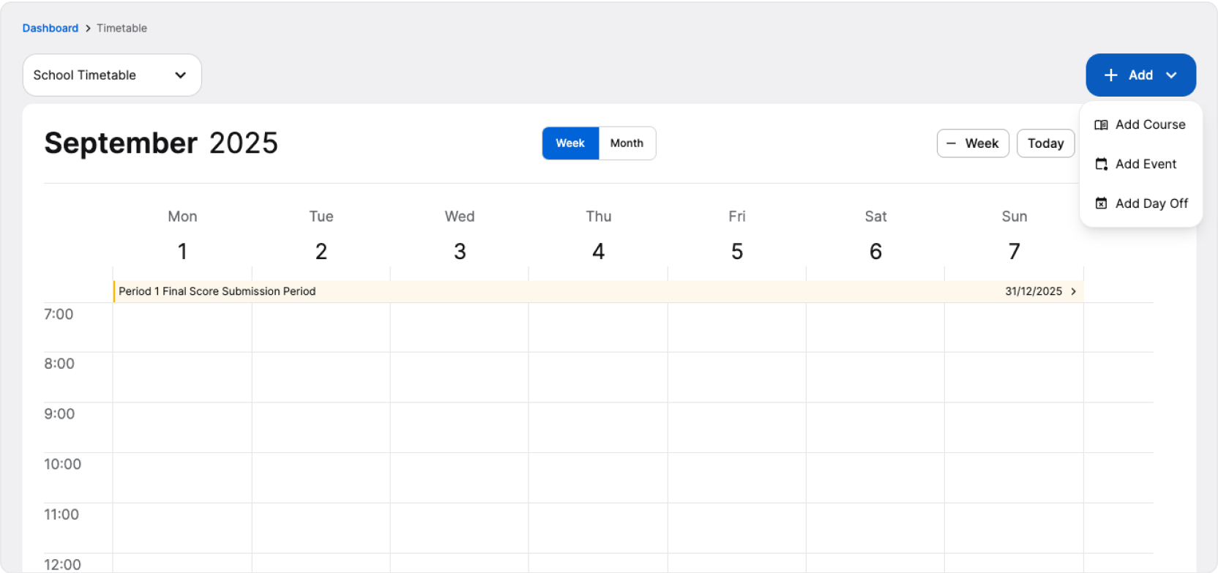Select Wednesday 3 column header
1218x573 pixels.
tap(460, 236)
